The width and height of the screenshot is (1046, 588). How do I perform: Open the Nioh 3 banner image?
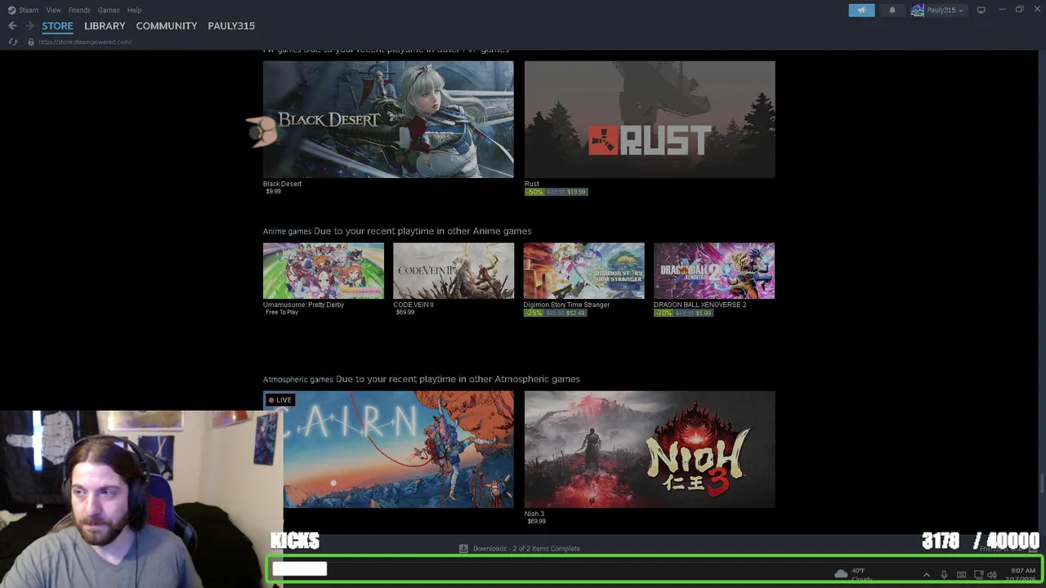pos(650,449)
